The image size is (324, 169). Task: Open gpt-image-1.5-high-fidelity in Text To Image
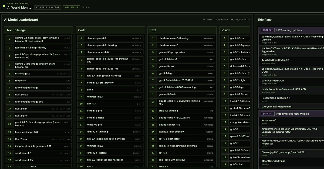[x=38, y=48]
